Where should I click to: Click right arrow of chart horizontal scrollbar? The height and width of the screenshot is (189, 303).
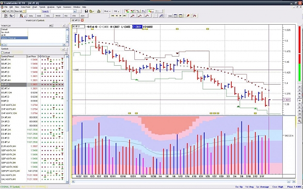294,181
